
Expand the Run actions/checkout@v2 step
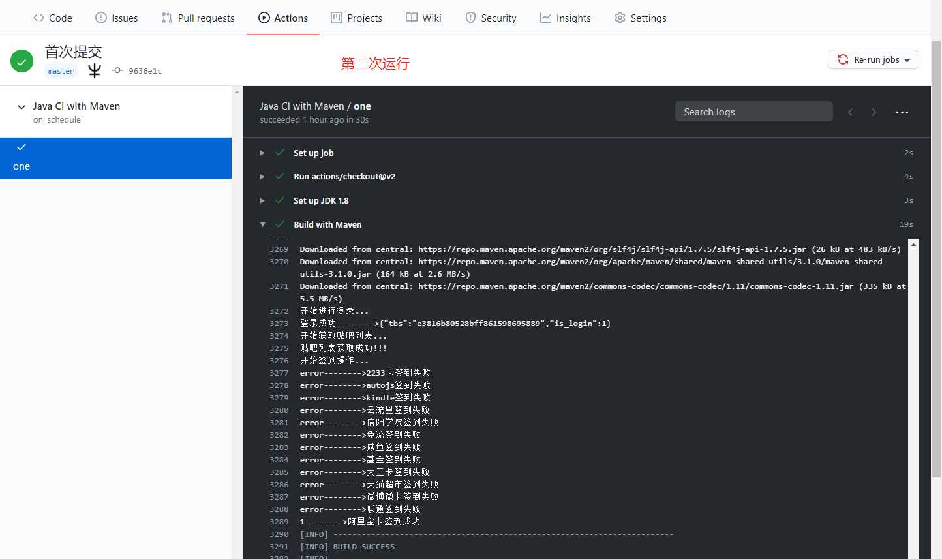(262, 177)
